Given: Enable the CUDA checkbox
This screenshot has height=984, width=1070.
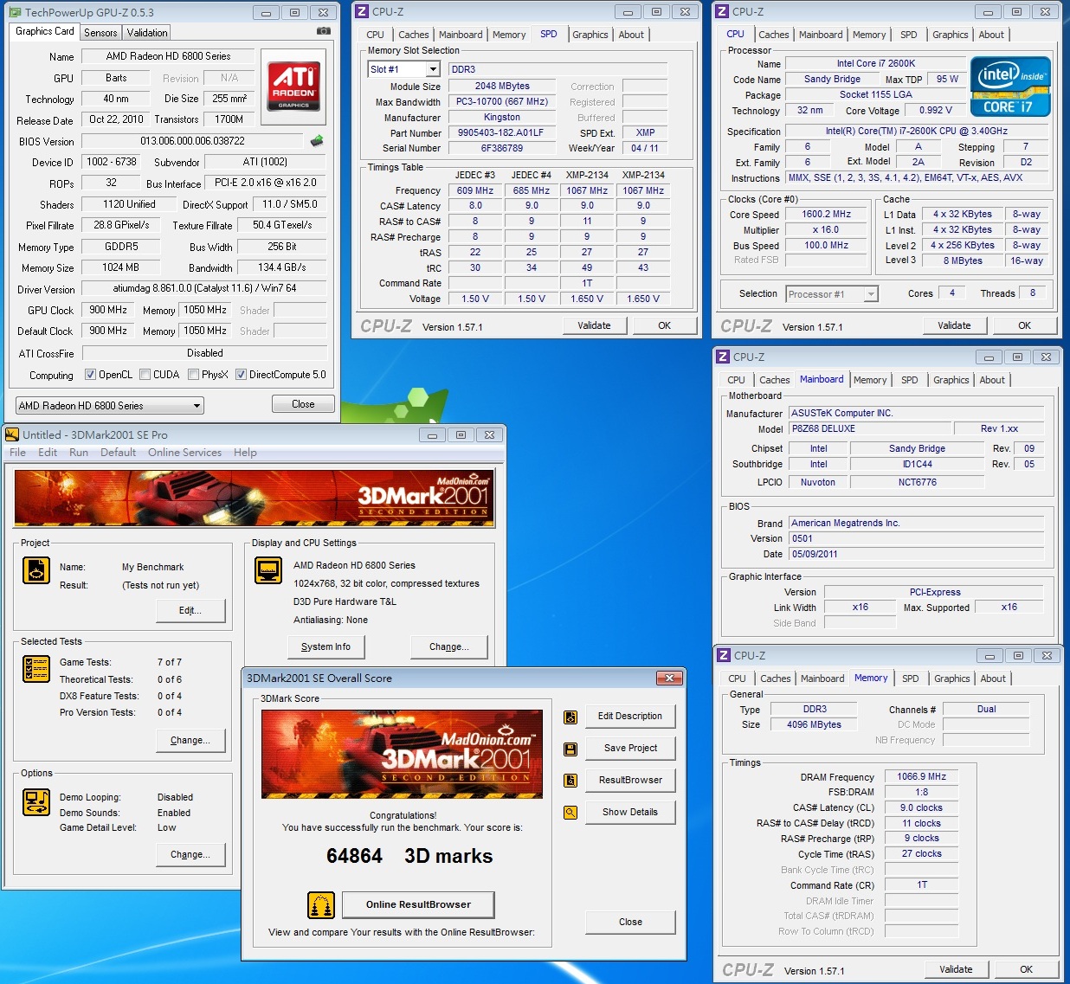Looking at the screenshot, I should coord(145,375).
